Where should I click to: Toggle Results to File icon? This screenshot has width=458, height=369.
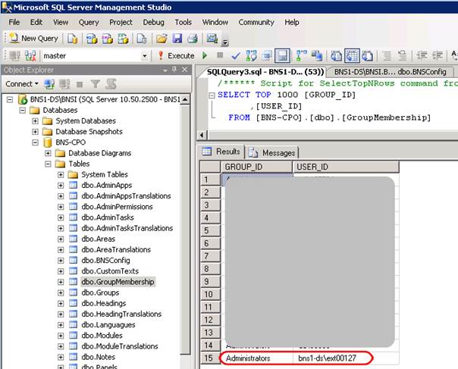(x=368, y=55)
